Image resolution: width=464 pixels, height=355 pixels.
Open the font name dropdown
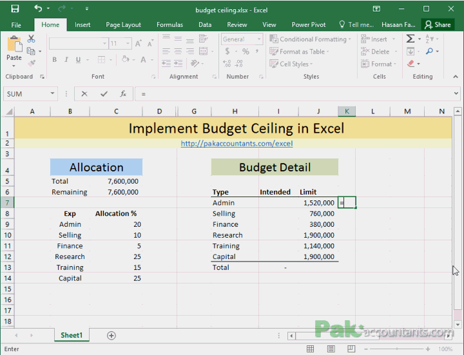tap(104, 44)
